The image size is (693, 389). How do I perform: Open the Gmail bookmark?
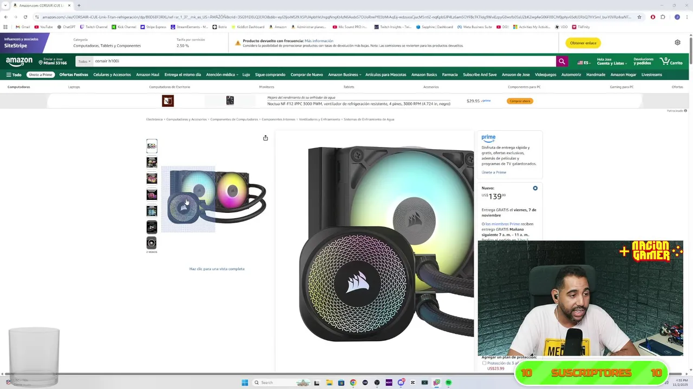coord(23,27)
